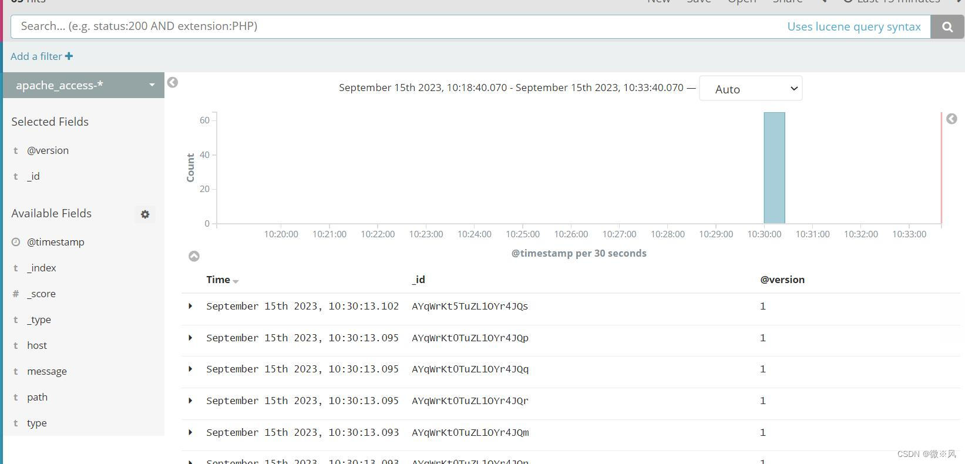Click the hash icon beside _score field
965x464 pixels.
[x=16, y=294]
